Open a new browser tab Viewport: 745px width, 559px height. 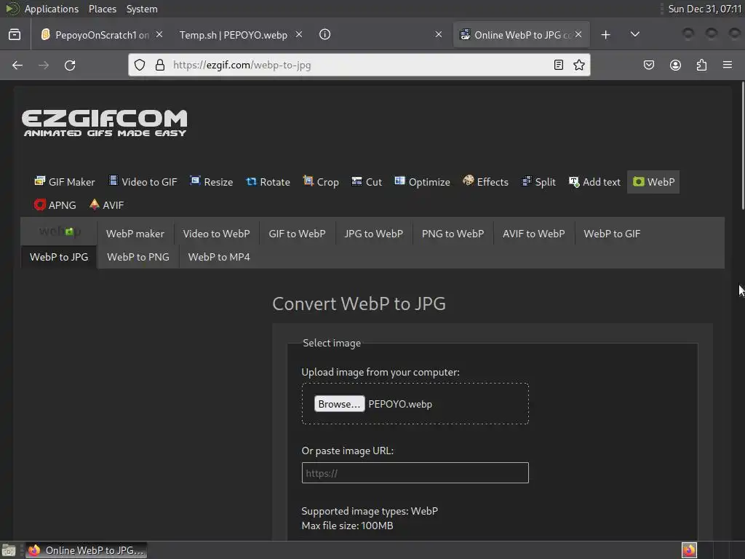[x=606, y=35]
